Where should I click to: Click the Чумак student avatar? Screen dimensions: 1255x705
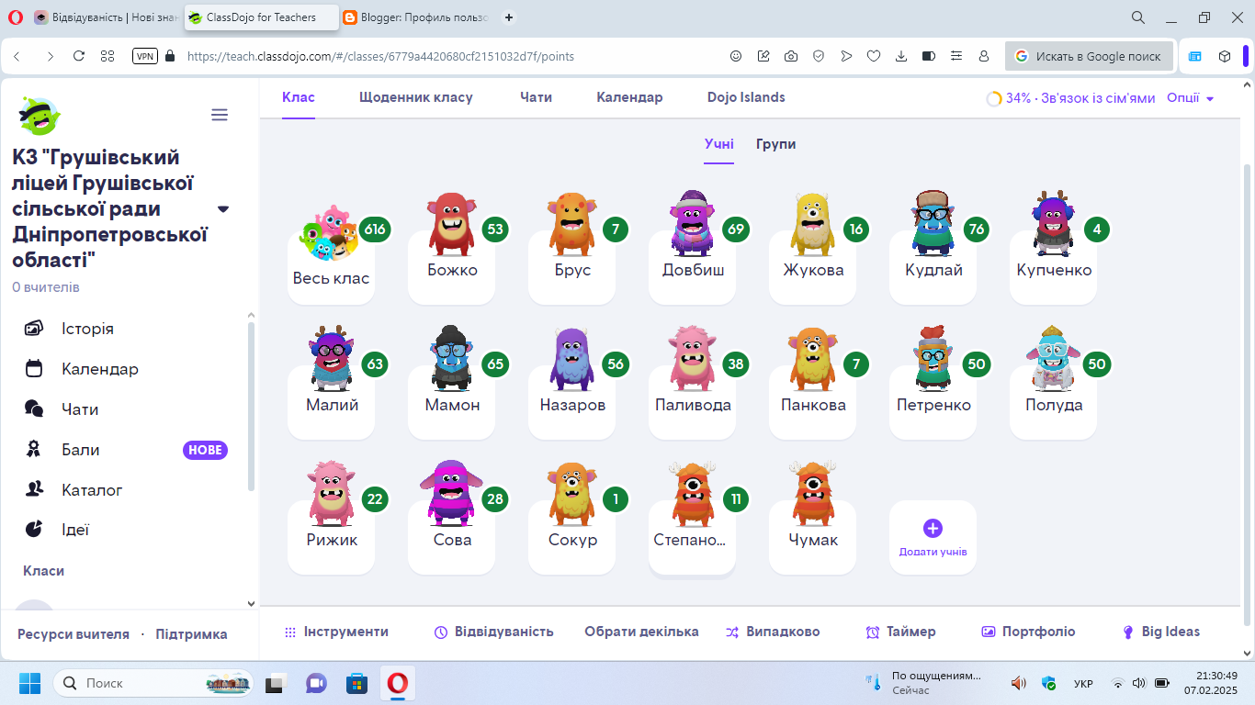[x=813, y=494]
